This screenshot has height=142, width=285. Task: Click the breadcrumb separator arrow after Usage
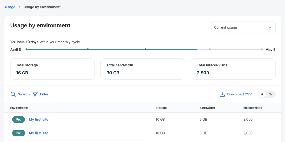19,7
